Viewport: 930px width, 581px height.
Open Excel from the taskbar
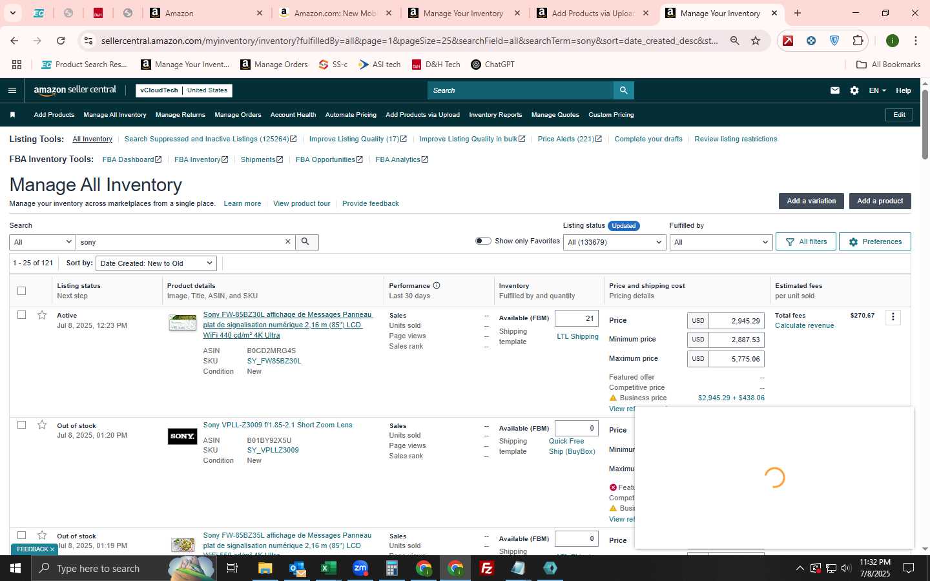[x=329, y=568]
